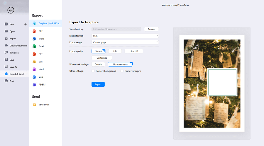Select HD export quality
The height and width of the screenshot is (146, 264).
click(x=115, y=51)
